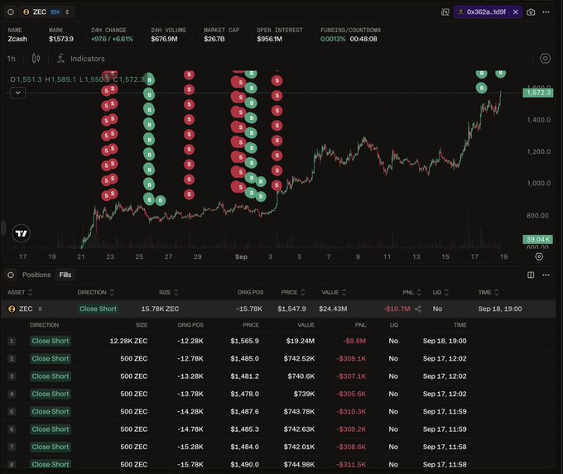Click the panel icon left of ZEC ticker
Viewport: 563px width, 474px height.
[11, 12]
